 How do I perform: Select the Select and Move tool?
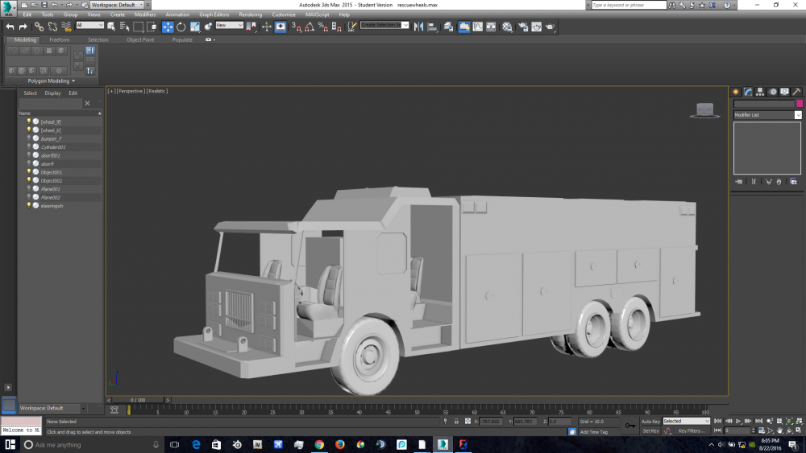tap(168, 27)
